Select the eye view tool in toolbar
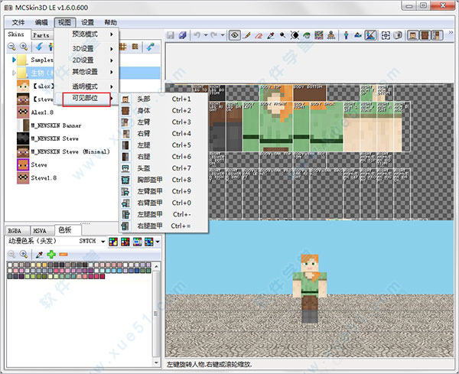Screen dimensions: 459x374 [x=235, y=35]
